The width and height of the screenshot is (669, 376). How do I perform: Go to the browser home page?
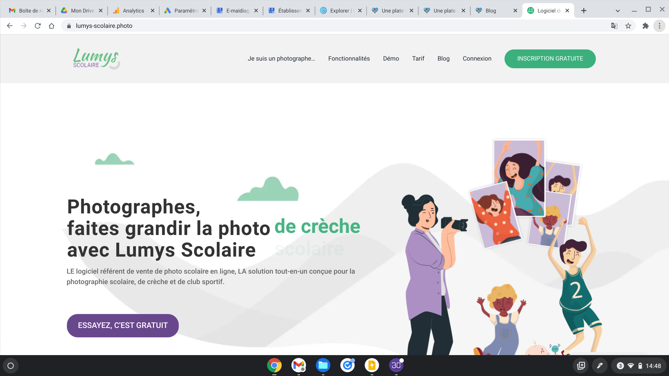52,26
